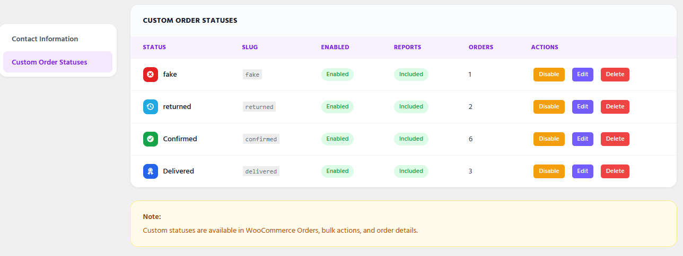Click the Enabled badge in the returned row
683x256 pixels.
[337, 107]
